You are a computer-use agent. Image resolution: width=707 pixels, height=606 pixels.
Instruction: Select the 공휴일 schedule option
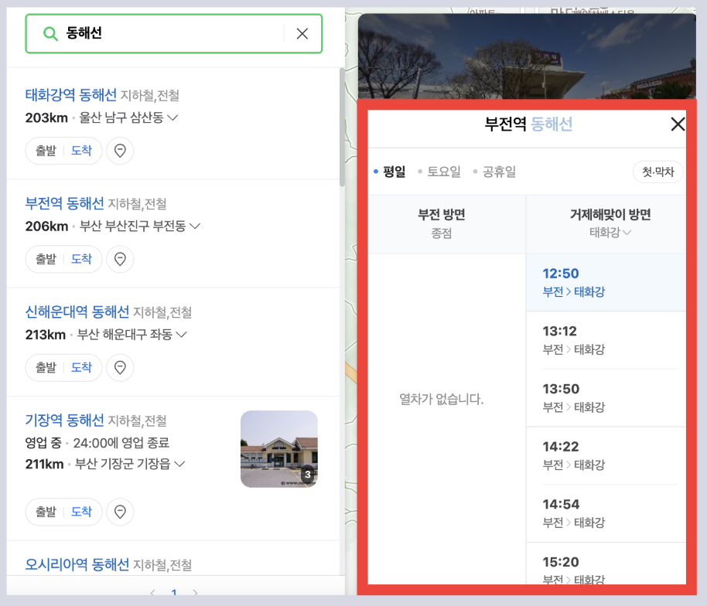(x=498, y=171)
